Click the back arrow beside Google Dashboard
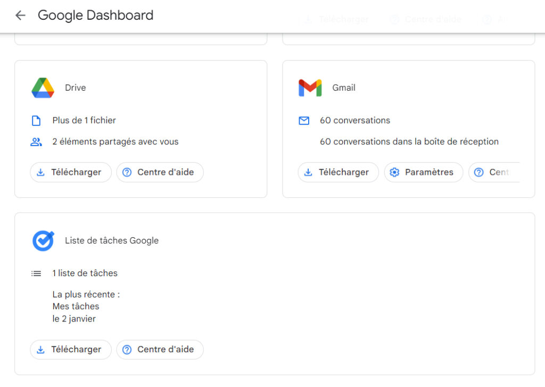 tap(20, 15)
